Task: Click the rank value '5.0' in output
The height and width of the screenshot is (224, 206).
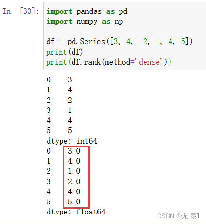Action: [x=74, y=202]
